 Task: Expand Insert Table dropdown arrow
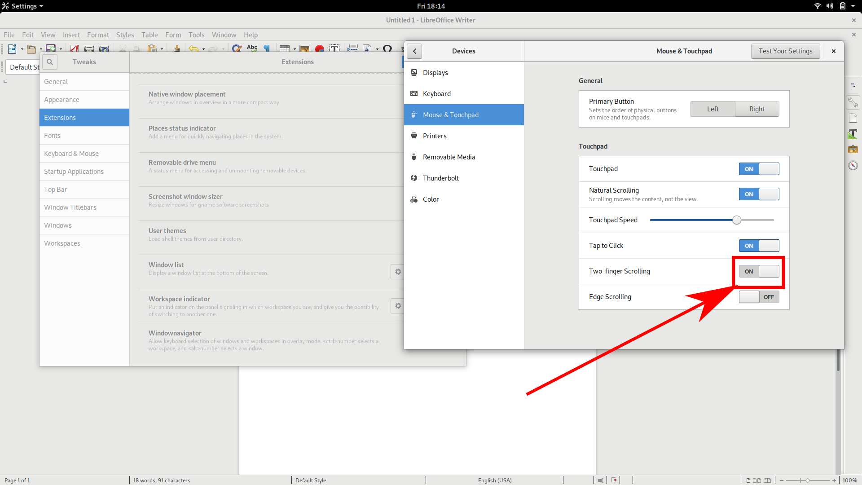[295, 49]
